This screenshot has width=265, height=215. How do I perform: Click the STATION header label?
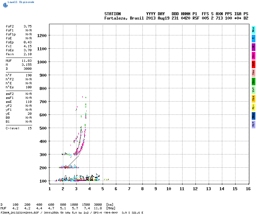point(113,14)
